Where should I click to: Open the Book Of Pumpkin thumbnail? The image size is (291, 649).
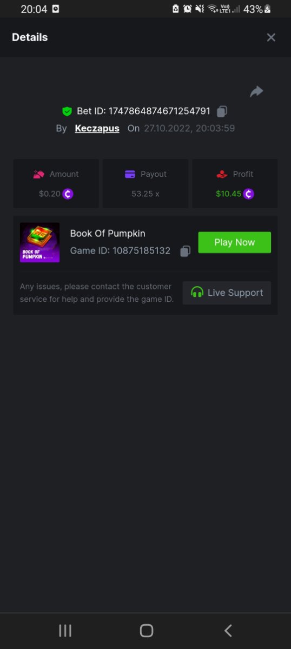40,242
